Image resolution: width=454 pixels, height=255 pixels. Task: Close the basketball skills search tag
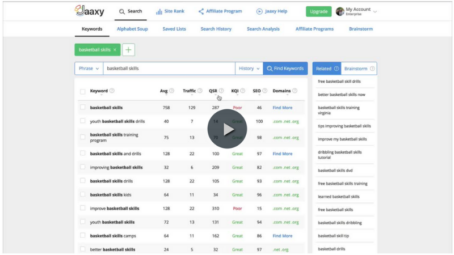(115, 50)
